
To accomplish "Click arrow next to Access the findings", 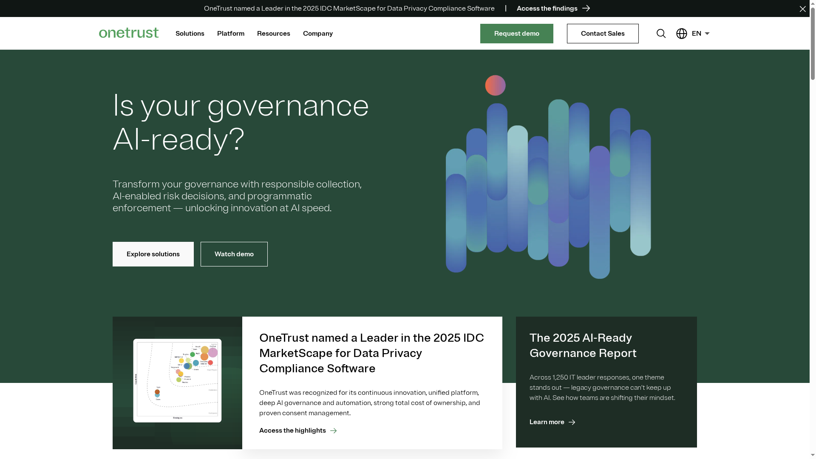I will click(586, 8).
